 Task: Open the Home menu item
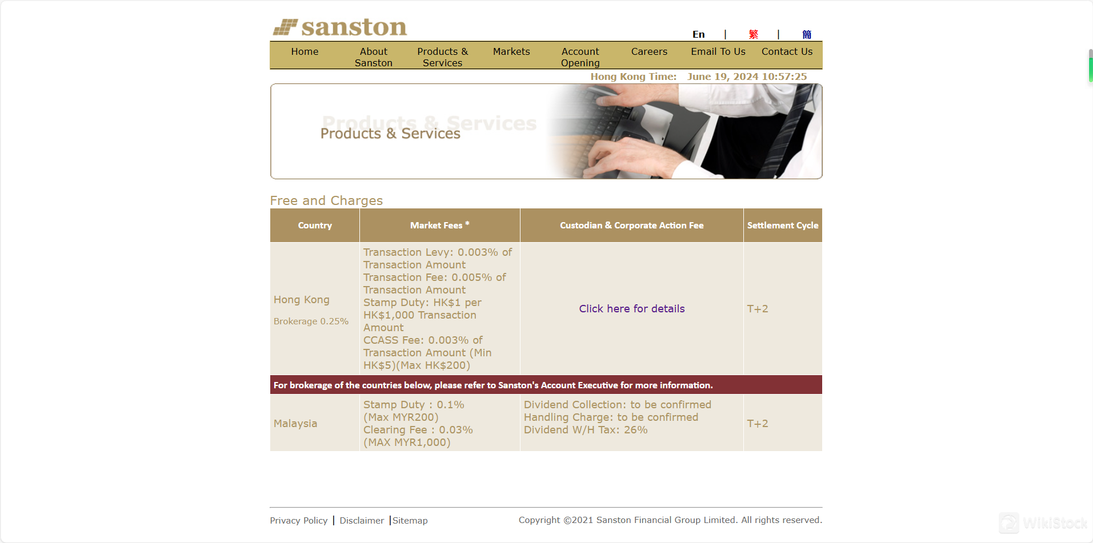coord(305,51)
